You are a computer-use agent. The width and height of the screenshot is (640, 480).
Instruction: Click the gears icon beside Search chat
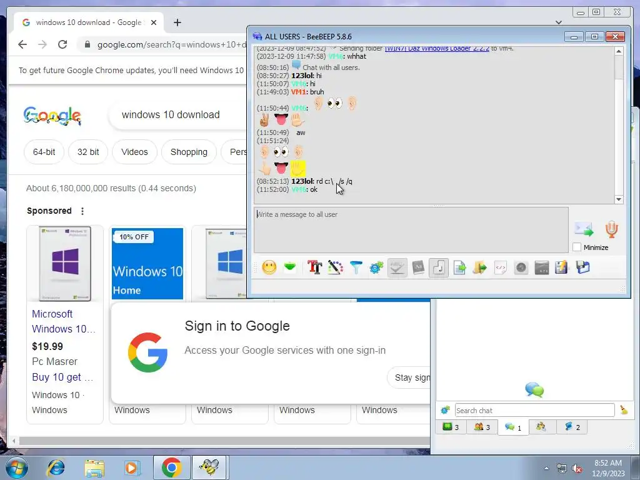[x=445, y=410]
